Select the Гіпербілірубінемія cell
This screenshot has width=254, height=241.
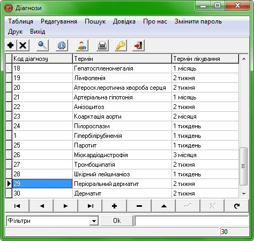pos(122,136)
